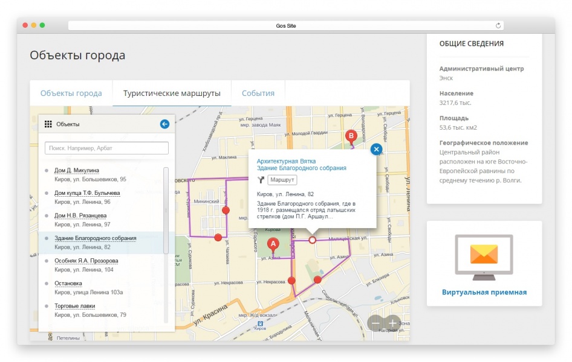Screen dimensions: 572x362
Task: Click the objects list scrollbar
Action: 166,211
